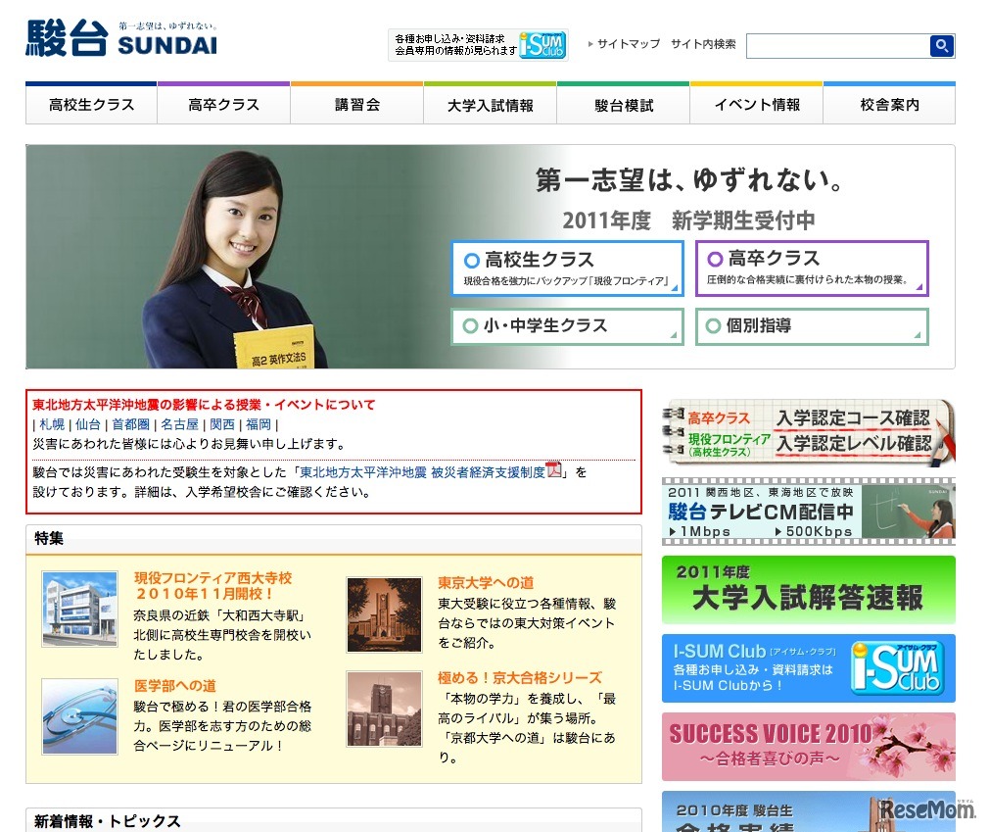Screen dimensions: 989x832
Task: Click the search magnifier icon button
Action: 941,46
